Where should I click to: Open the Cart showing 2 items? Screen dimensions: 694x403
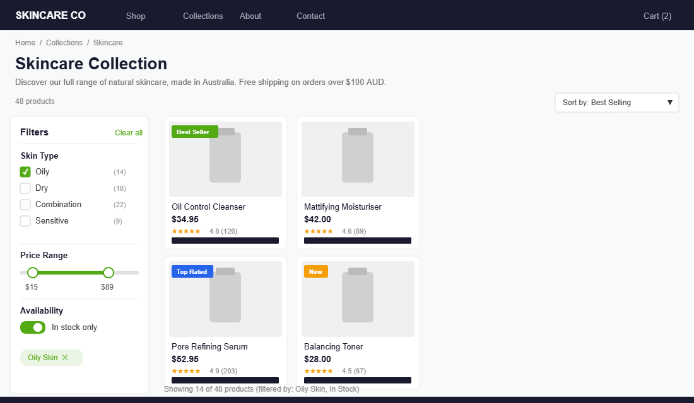click(x=657, y=16)
